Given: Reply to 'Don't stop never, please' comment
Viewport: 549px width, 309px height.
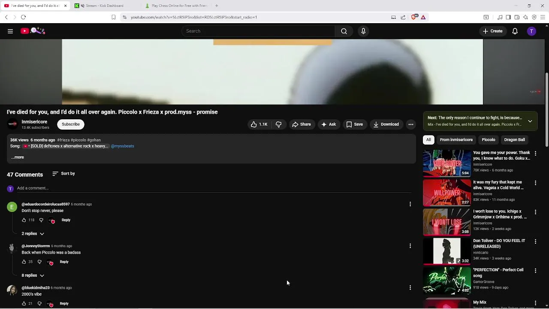Looking at the screenshot, I should click(66, 220).
